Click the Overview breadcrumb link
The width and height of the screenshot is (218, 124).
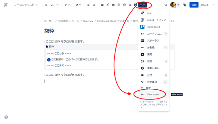click(88, 21)
